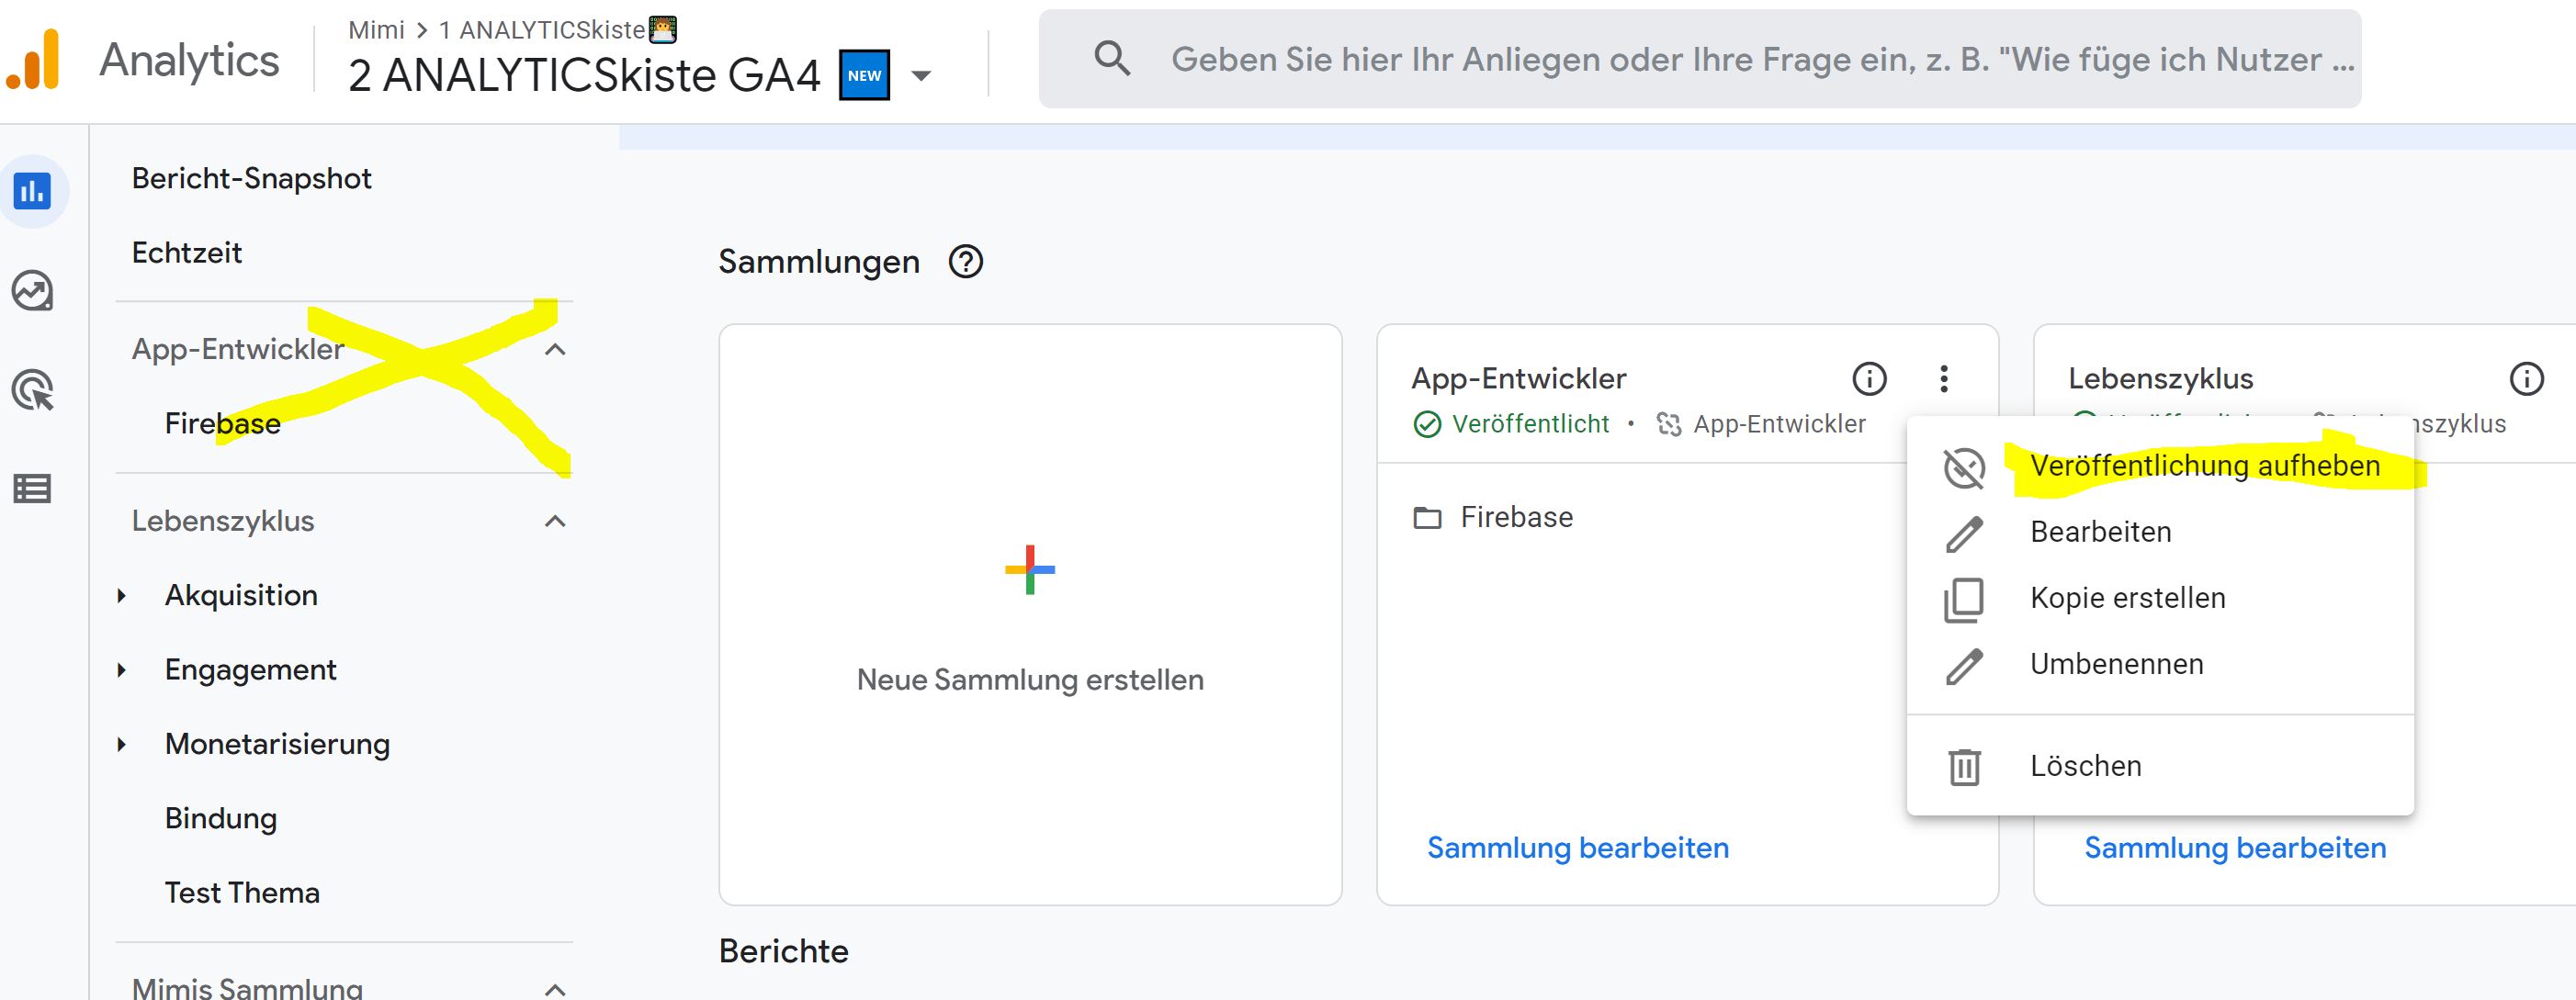The height and width of the screenshot is (1000, 2576).
Task: Open the Reports section in the left navigation
Action: click(34, 191)
